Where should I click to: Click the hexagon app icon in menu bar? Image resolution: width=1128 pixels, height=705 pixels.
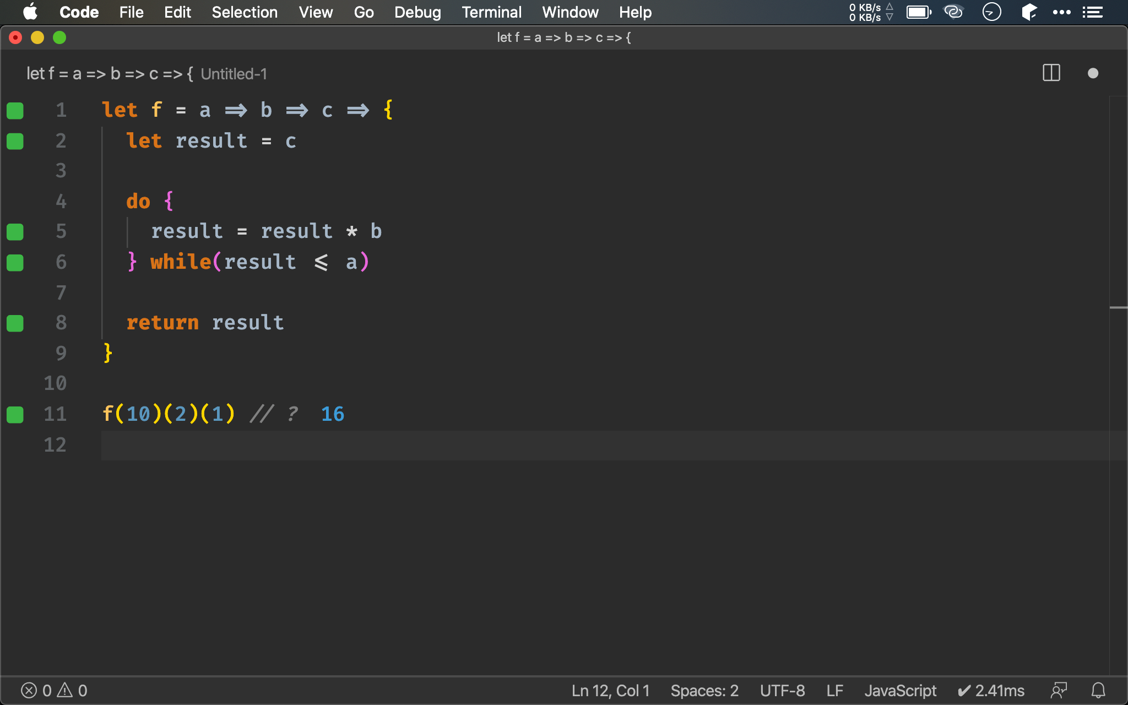1028,12
